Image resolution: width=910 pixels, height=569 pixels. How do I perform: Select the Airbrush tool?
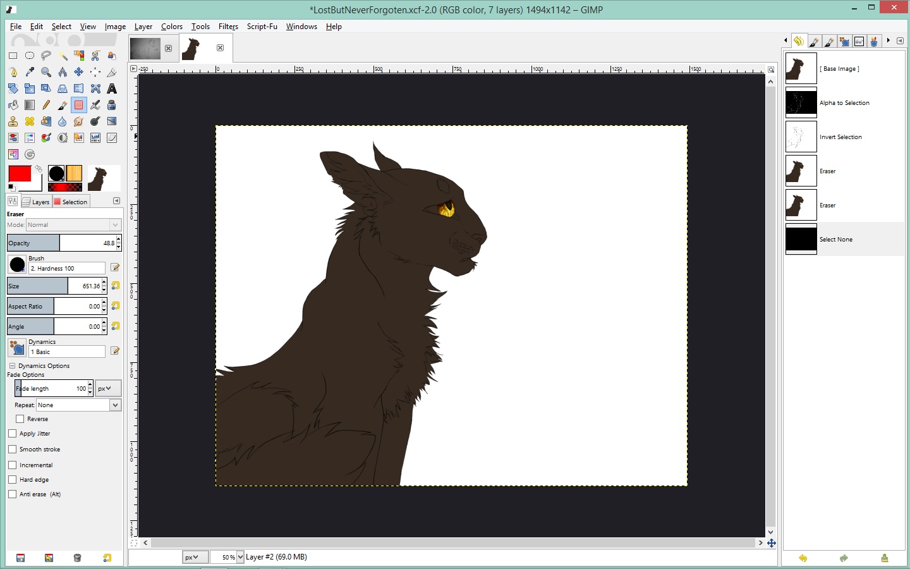(95, 105)
